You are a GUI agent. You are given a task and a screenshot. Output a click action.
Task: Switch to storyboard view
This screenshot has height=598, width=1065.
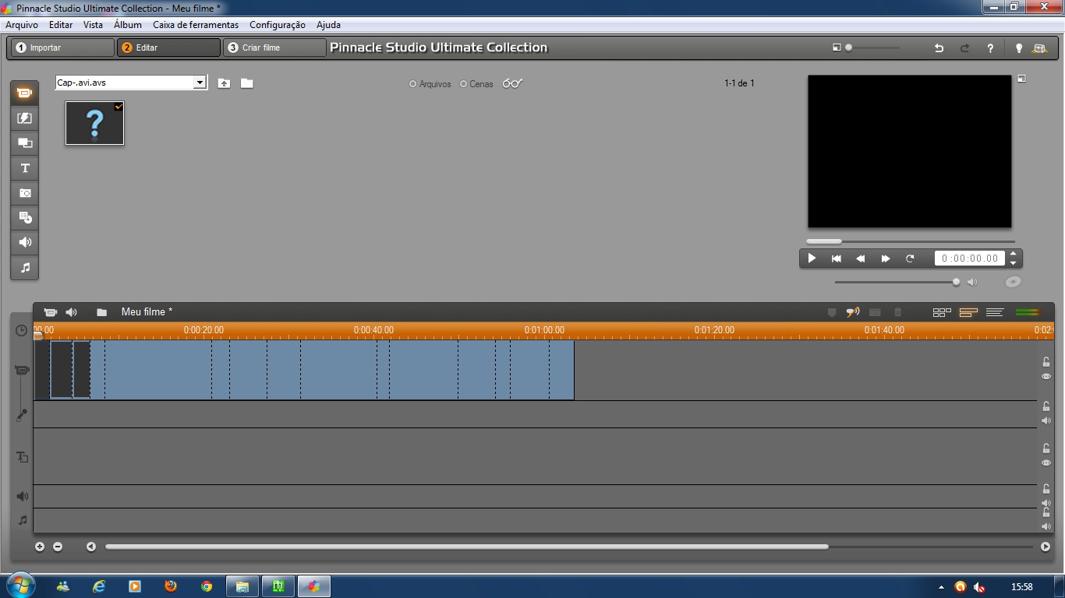click(x=942, y=312)
